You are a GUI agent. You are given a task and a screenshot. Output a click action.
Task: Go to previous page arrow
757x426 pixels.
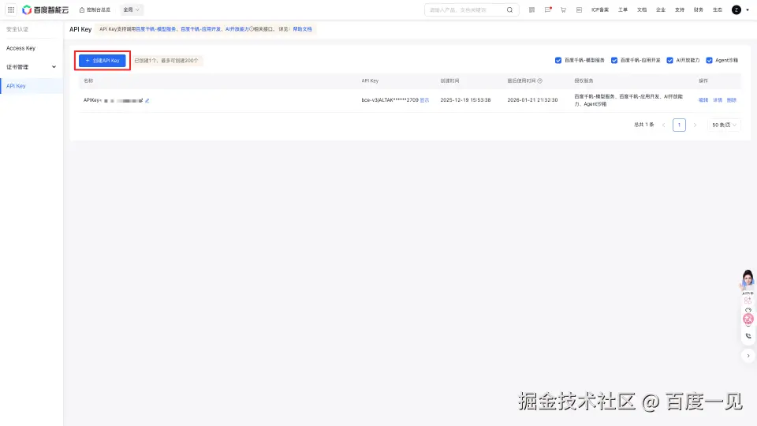pyautogui.click(x=663, y=125)
